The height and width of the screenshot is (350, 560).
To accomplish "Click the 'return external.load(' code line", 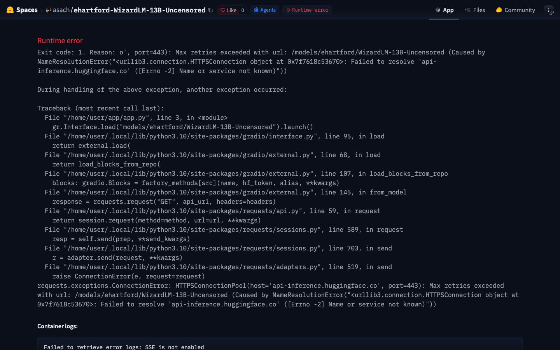I will pos(91,145).
